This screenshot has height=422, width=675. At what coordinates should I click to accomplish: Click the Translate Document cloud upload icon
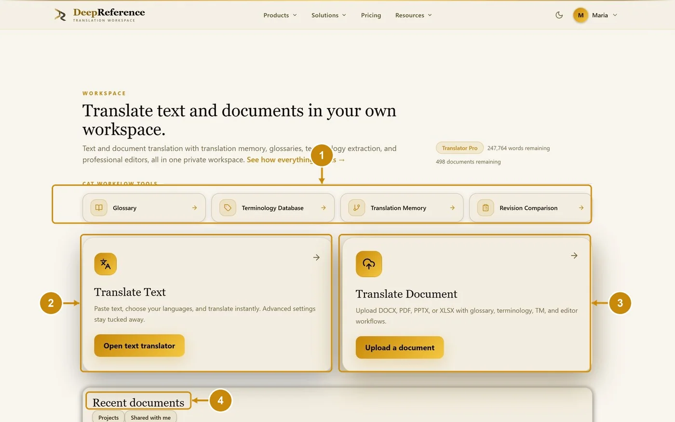369,264
